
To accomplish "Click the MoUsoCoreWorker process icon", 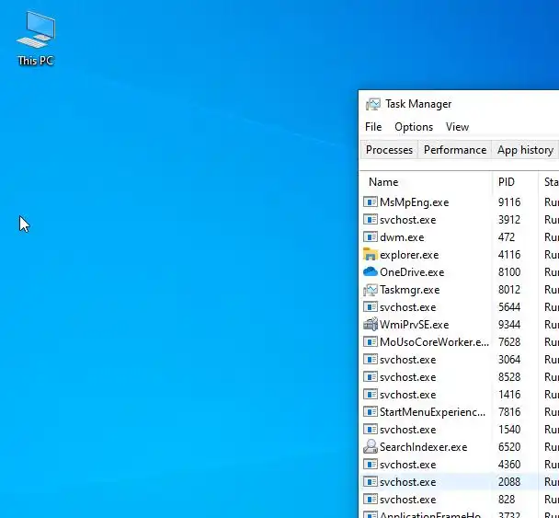I will pos(370,341).
